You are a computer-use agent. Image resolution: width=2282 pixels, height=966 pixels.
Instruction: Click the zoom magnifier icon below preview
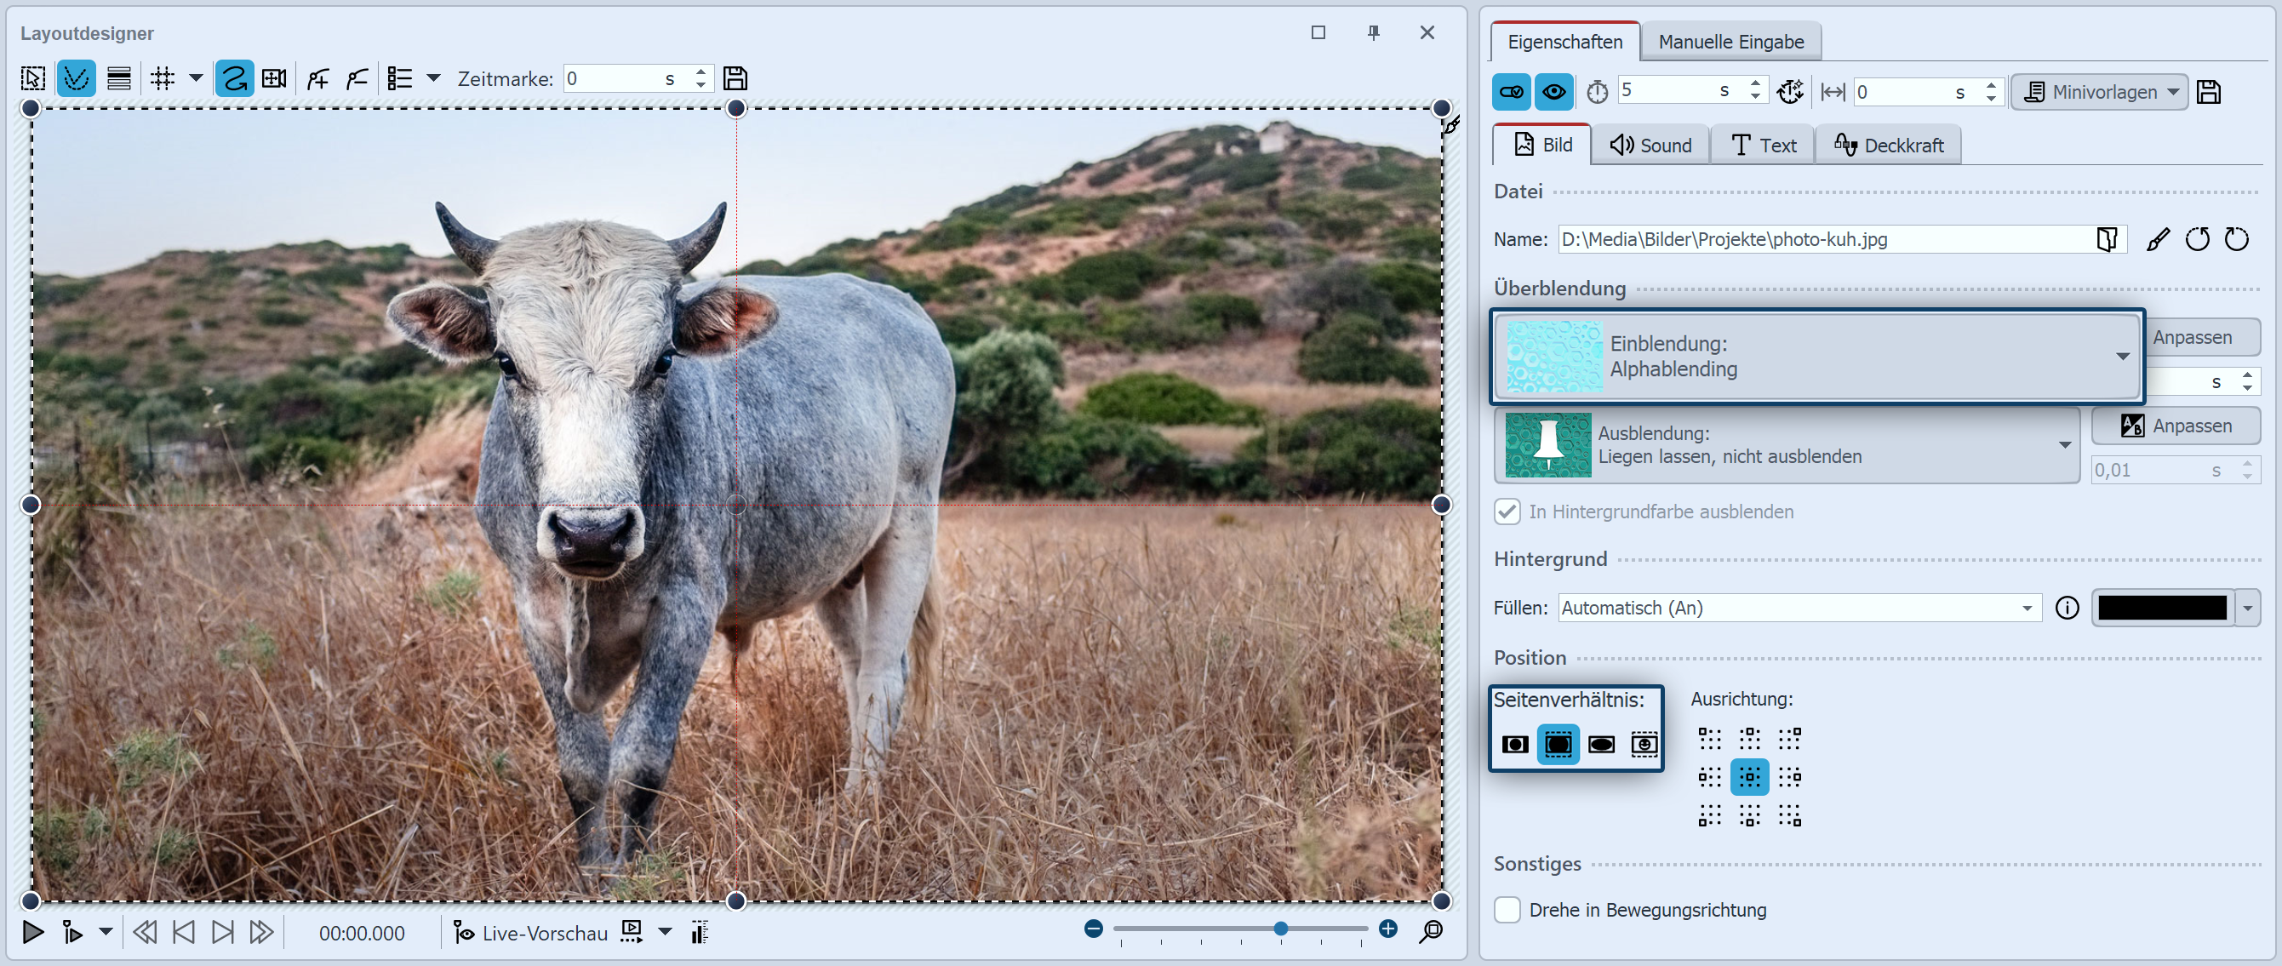coord(1431,930)
